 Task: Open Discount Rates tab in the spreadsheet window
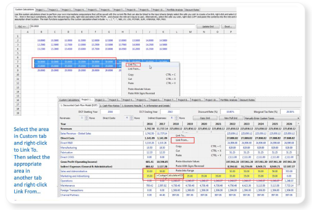pyautogui.click(x=192, y=10)
